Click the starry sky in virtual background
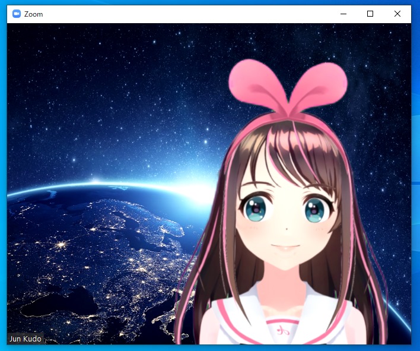The height and width of the screenshot is (351, 420). [119, 89]
